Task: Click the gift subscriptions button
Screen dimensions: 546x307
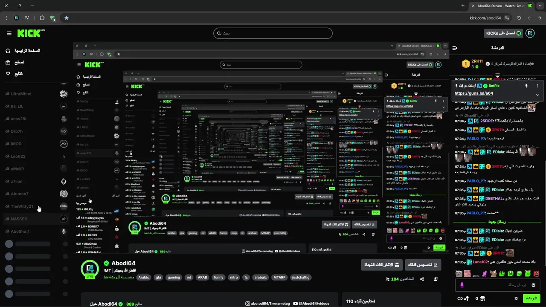Action: [x=381, y=265]
